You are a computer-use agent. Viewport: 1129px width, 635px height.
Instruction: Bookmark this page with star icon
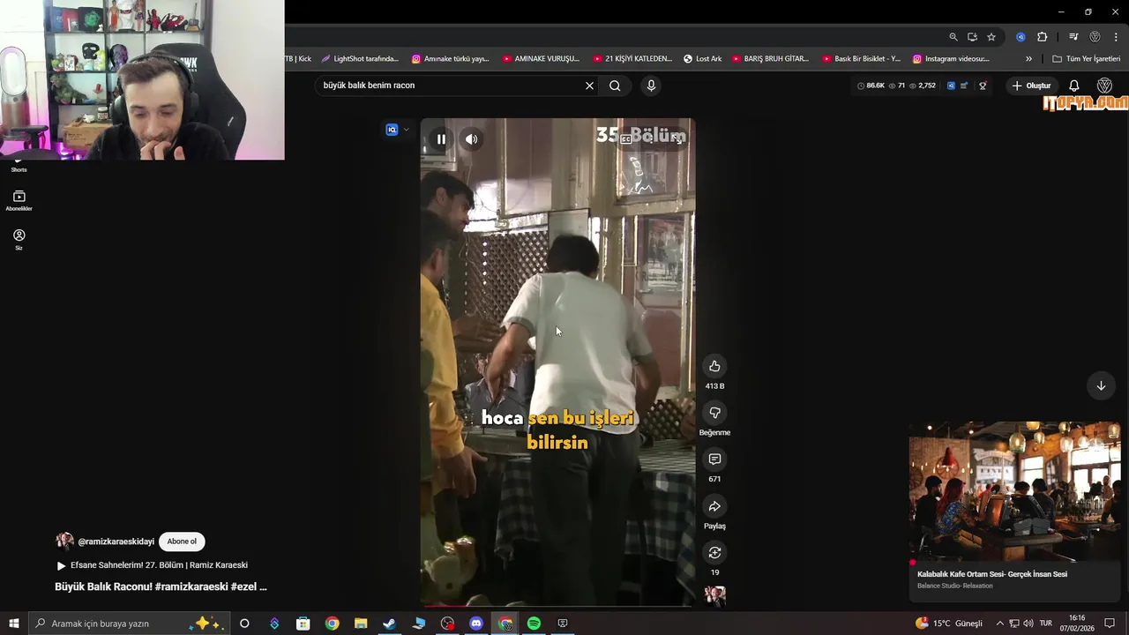(x=991, y=37)
